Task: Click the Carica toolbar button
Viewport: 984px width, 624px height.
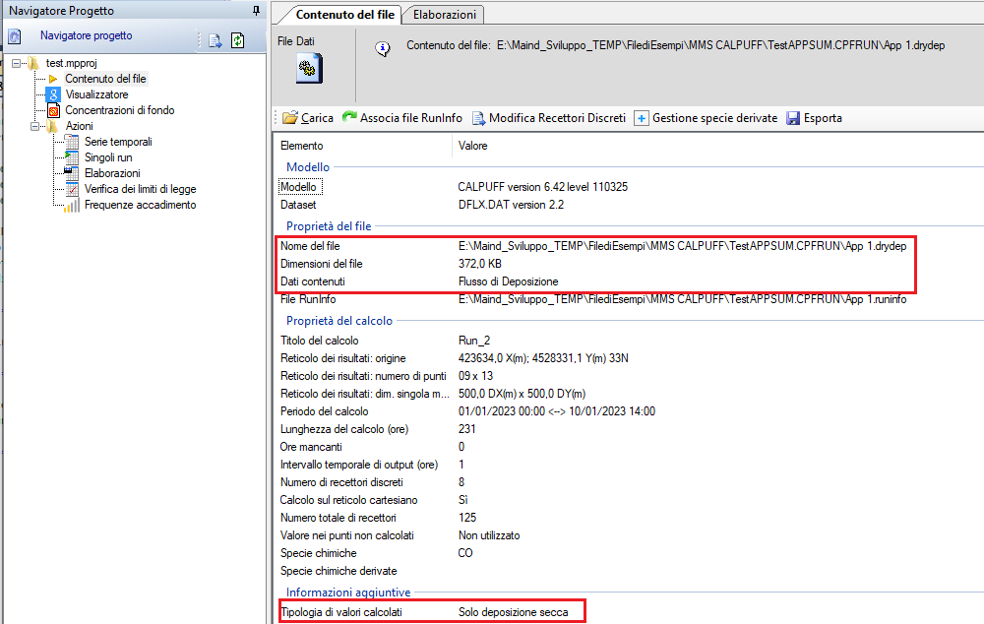Action: [x=308, y=118]
